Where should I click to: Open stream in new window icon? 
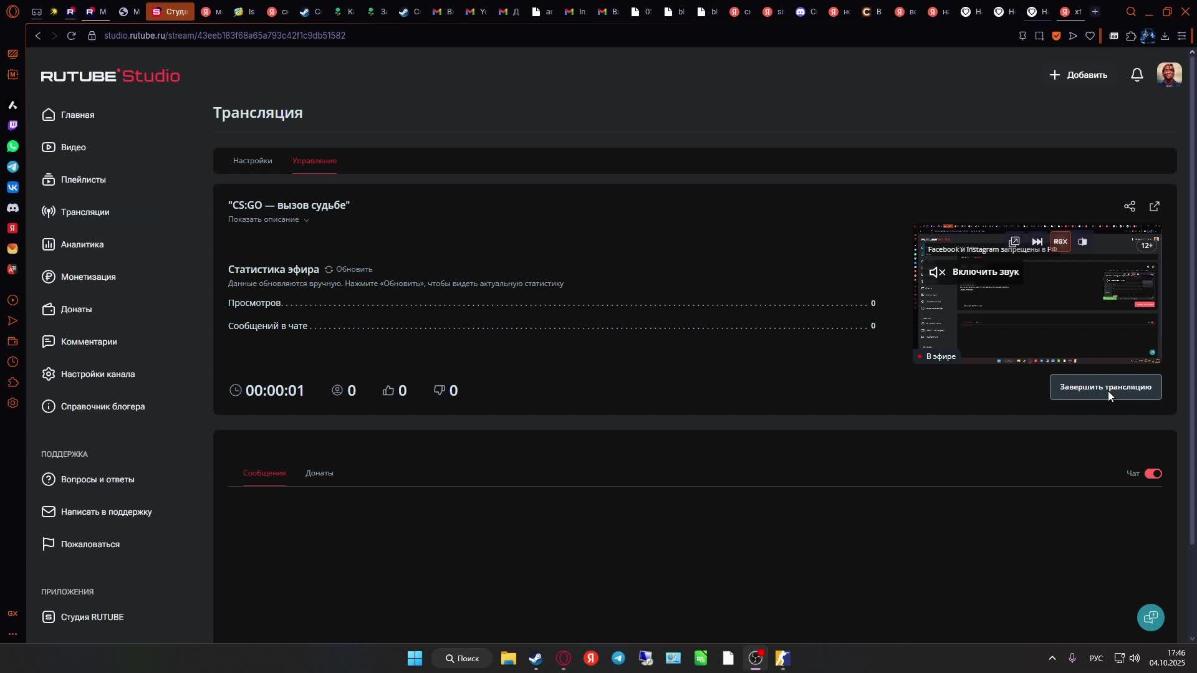tap(1155, 206)
